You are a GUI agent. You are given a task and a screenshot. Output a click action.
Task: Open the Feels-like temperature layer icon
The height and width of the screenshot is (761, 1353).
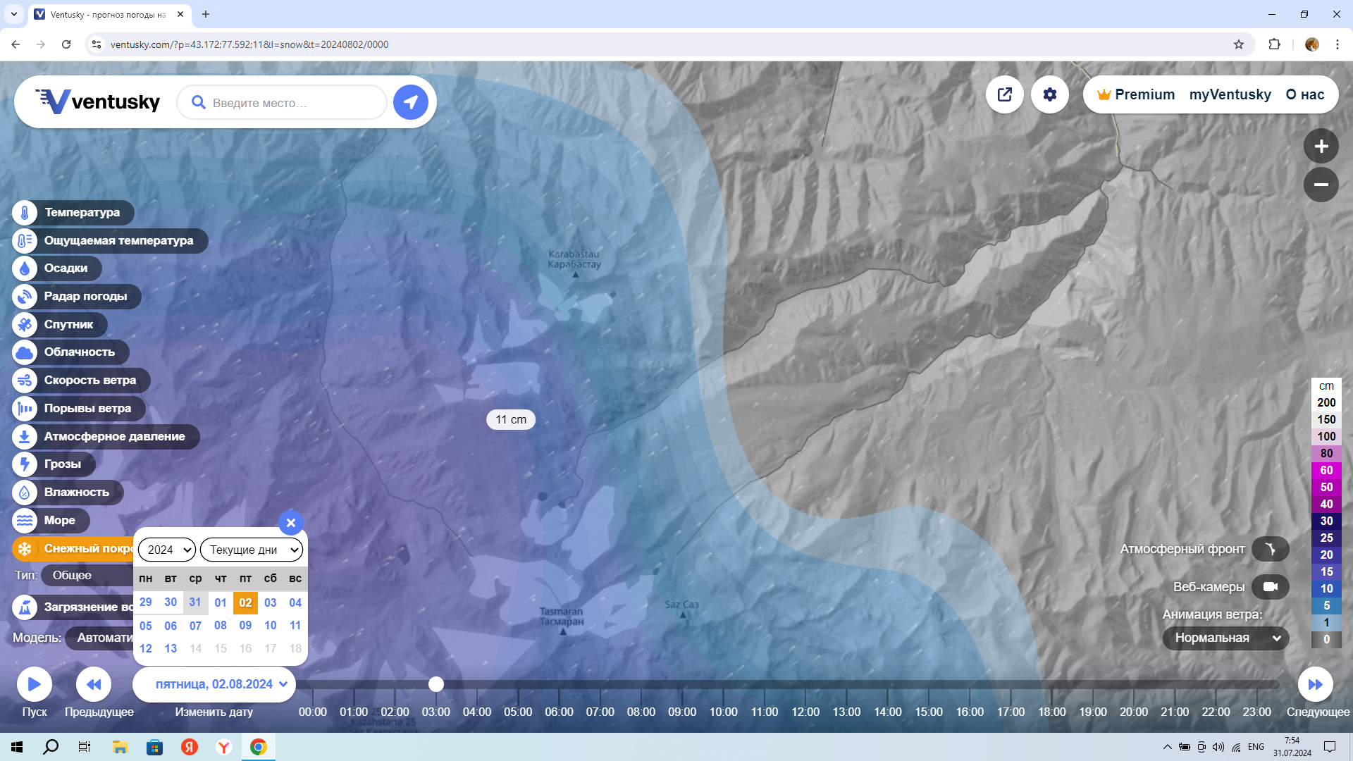[x=25, y=240]
